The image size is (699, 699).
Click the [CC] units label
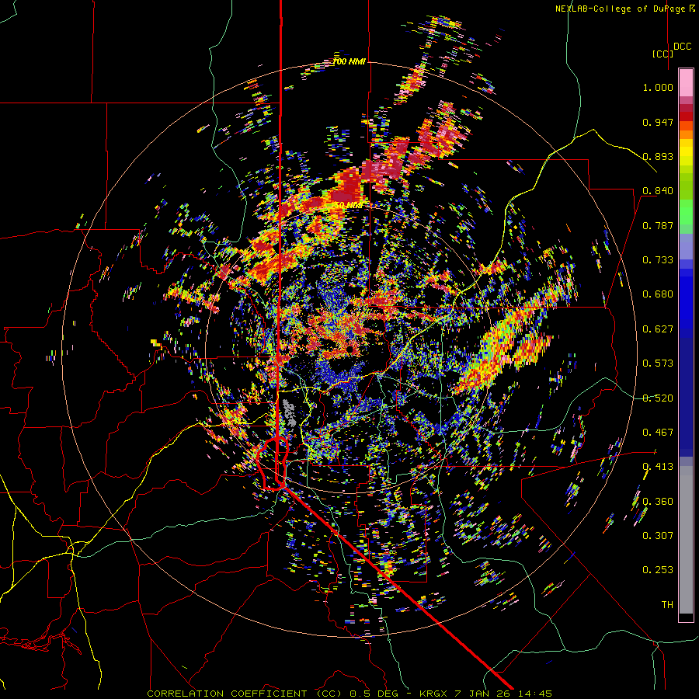pyautogui.click(x=662, y=54)
